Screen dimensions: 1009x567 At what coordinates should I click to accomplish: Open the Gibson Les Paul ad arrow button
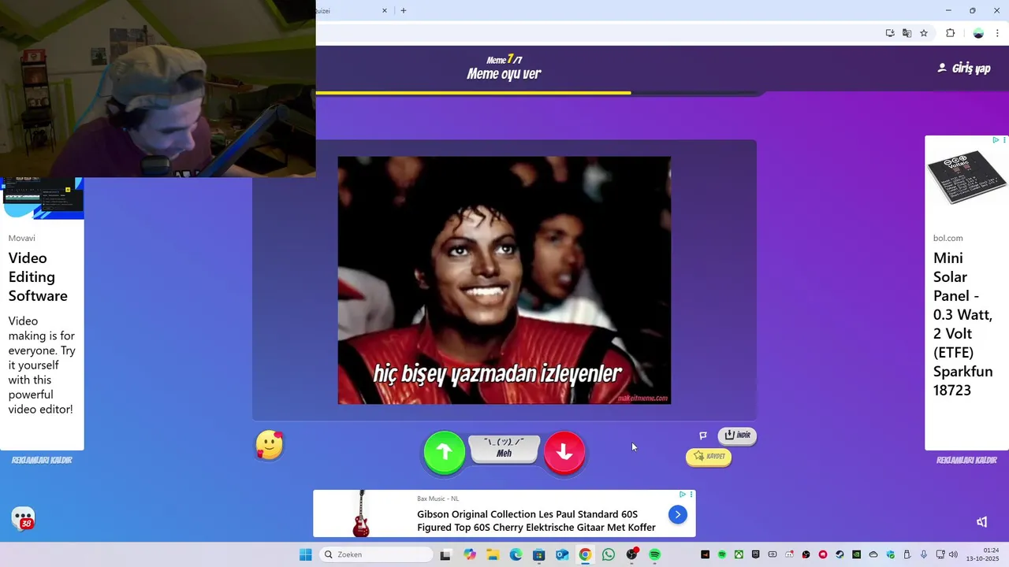click(x=677, y=514)
